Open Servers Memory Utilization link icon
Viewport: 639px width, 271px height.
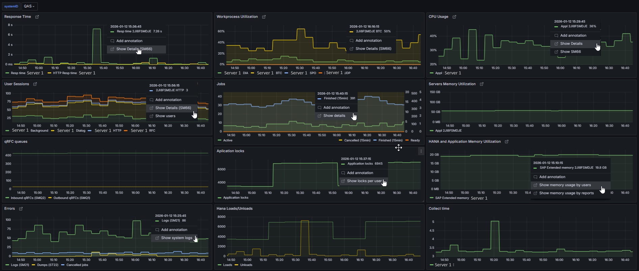tap(481, 84)
